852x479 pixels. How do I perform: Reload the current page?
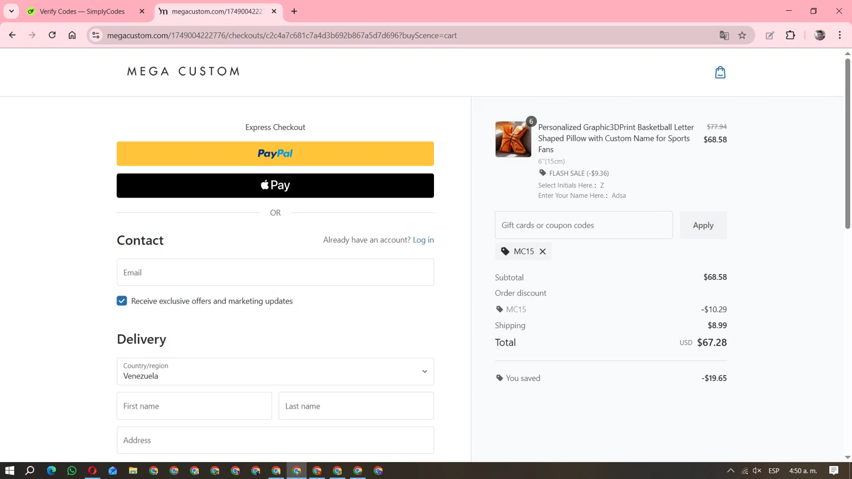click(52, 35)
